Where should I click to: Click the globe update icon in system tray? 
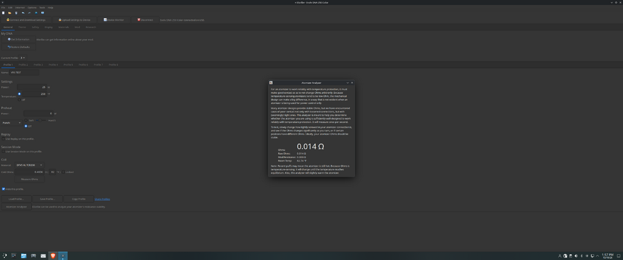click(x=565, y=256)
